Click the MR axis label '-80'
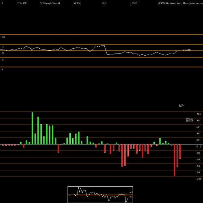Viewport: 203px width, 203px height. [x=198, y=173]
